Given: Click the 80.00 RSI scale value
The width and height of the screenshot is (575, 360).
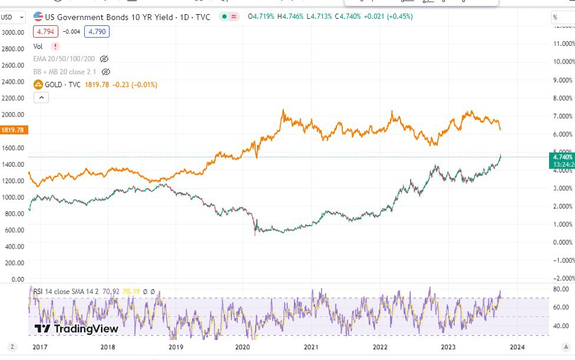Looking at the screenshot, I should point(561,289).
